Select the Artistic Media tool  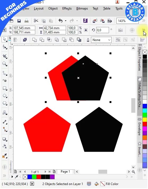(x=5, y=81)
